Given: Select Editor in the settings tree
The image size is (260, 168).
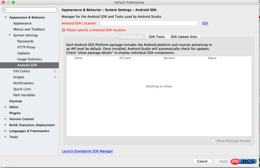Looking at the screenshot, I should [x=14, y=107].
